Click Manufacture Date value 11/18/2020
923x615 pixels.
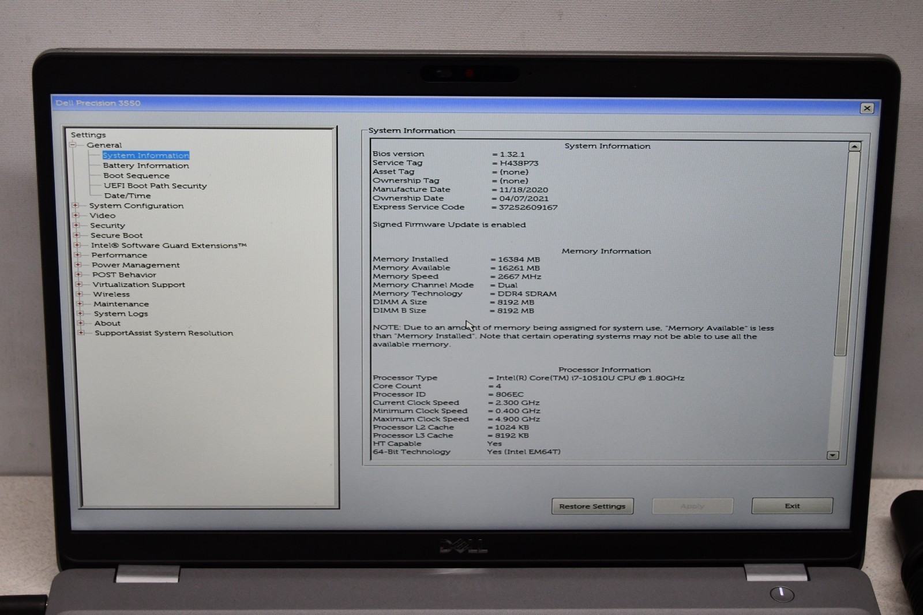point(524,189)
